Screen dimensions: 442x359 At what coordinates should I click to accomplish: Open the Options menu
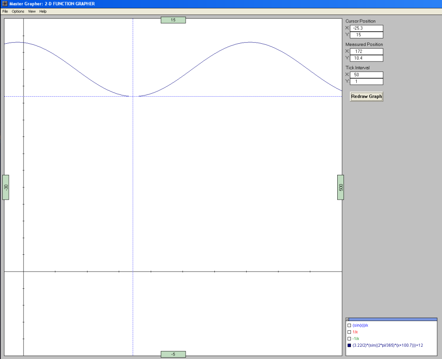(18, 11)
